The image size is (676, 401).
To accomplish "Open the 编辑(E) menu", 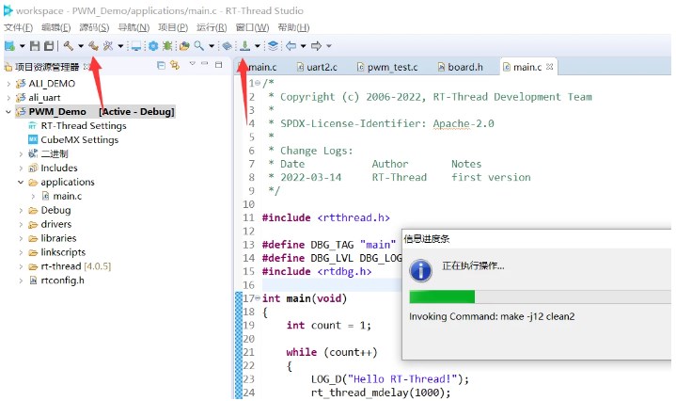I will [x=56, y=27].
